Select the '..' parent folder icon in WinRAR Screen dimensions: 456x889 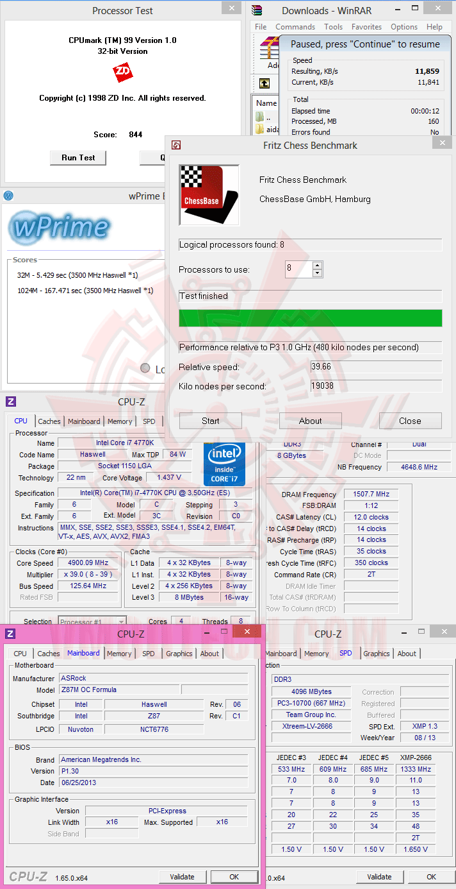coord(260,117)
